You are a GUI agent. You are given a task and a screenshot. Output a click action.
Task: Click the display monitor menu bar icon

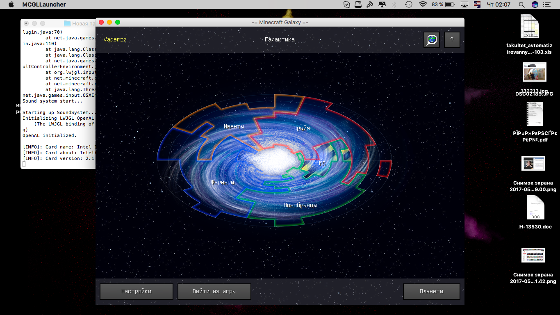382,5
